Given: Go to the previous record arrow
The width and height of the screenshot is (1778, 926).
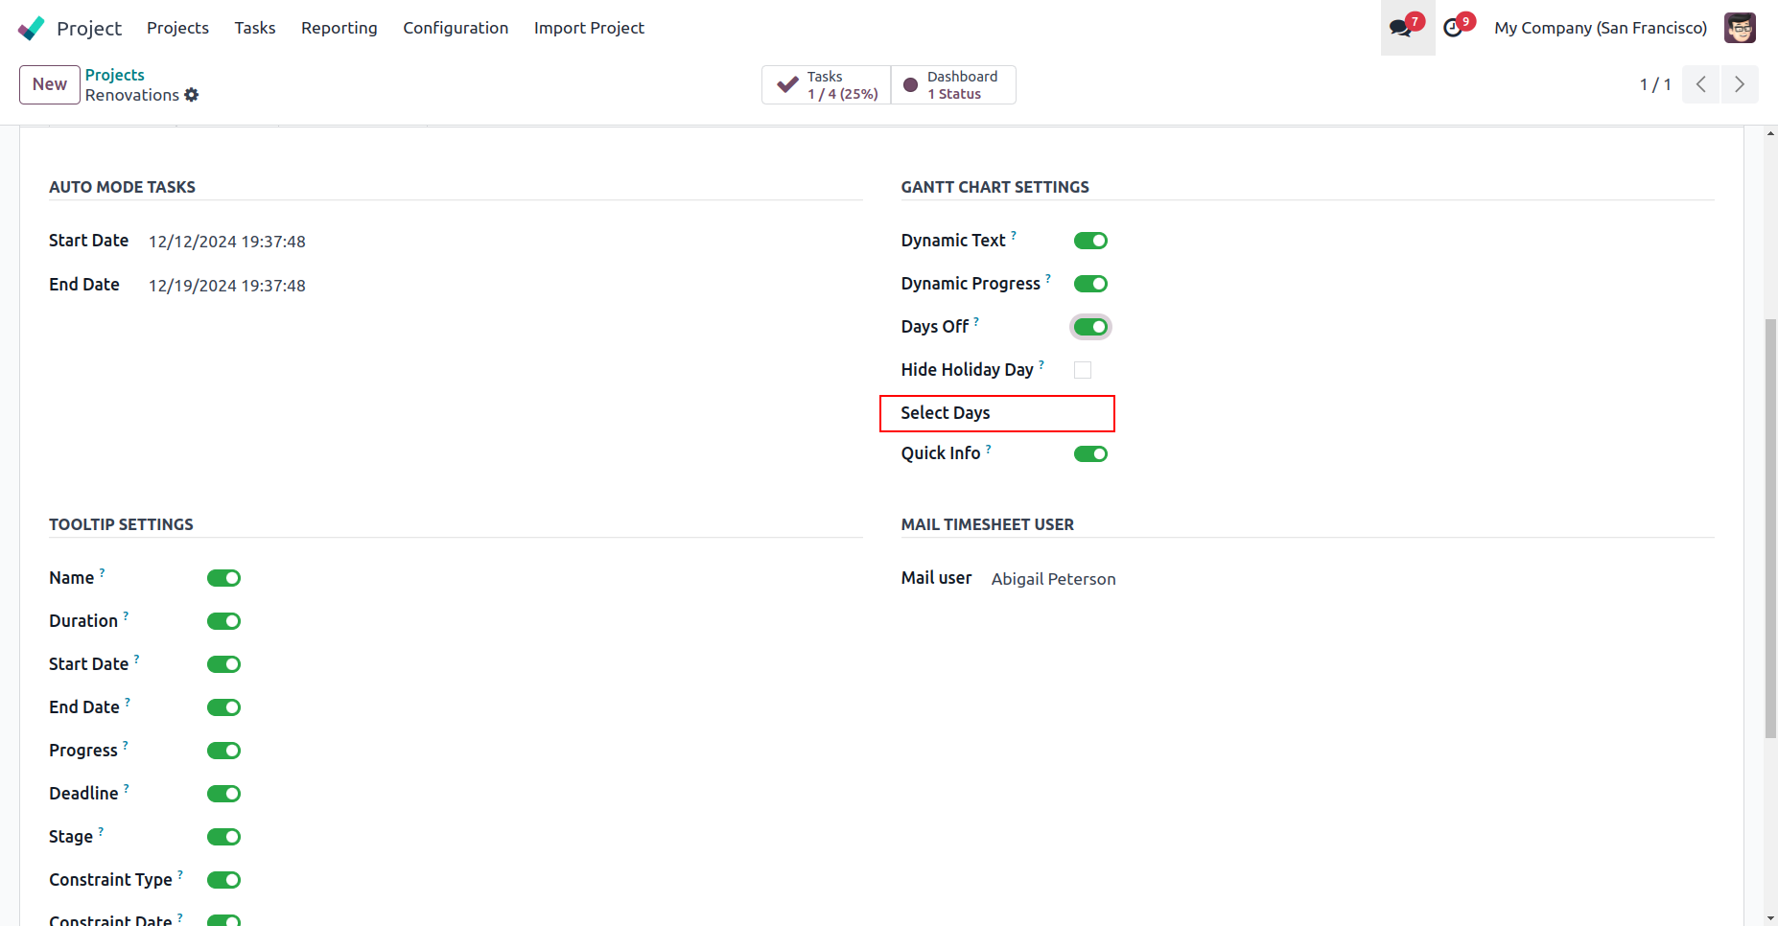Looking at the screenshot, I should point(1700,84).
